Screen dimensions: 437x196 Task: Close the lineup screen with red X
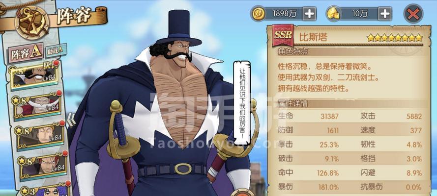(x=413, y=14)
